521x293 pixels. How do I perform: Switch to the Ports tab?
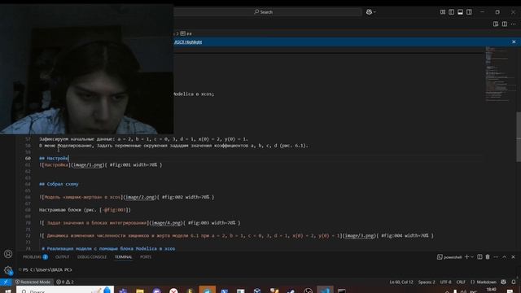click(x=146, y=257)
